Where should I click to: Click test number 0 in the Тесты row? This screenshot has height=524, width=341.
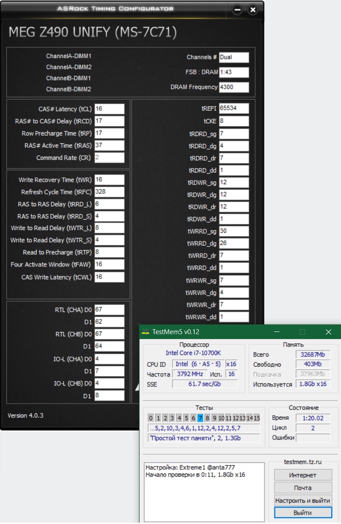[x=151, y=418]
